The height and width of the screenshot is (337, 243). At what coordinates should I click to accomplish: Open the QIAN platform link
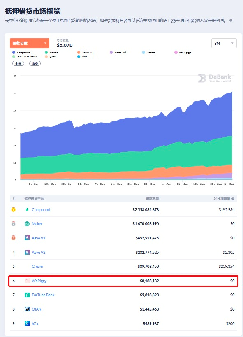[37, 309]
